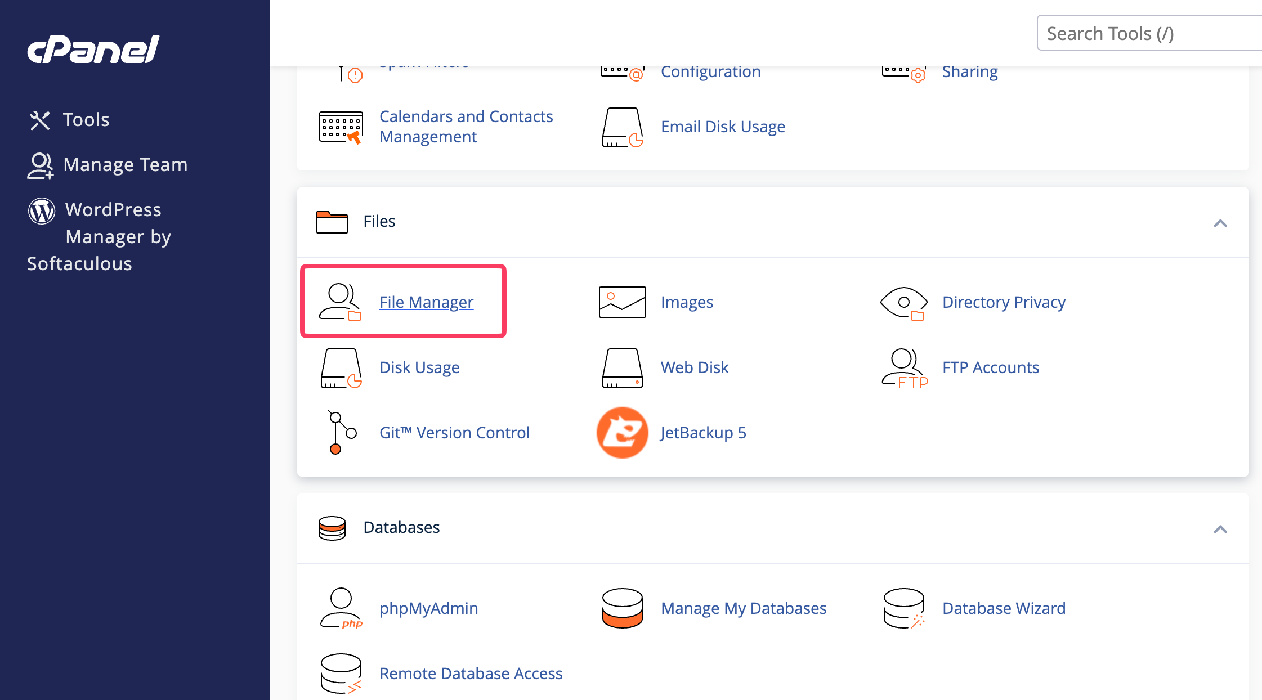The height and width of the screenshot is (700, 1262).
Task: Click the Email Disk Usage drive icon
Action: tap(623, 127)
